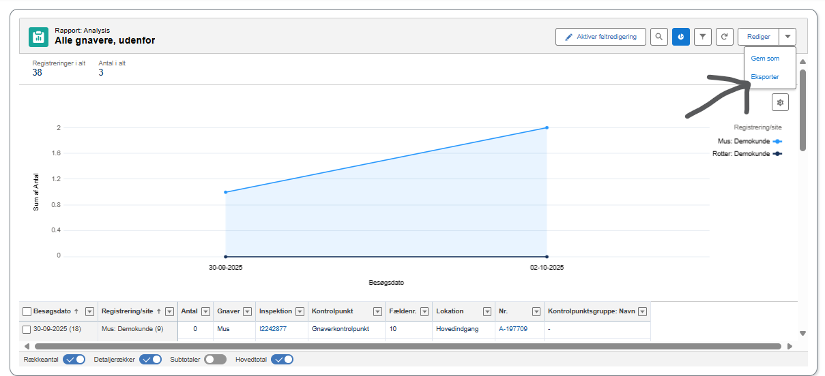This screenshot has width=825, height=376.
Task: Select Eksporter from the dropdown menu
Action: (764, 77)
